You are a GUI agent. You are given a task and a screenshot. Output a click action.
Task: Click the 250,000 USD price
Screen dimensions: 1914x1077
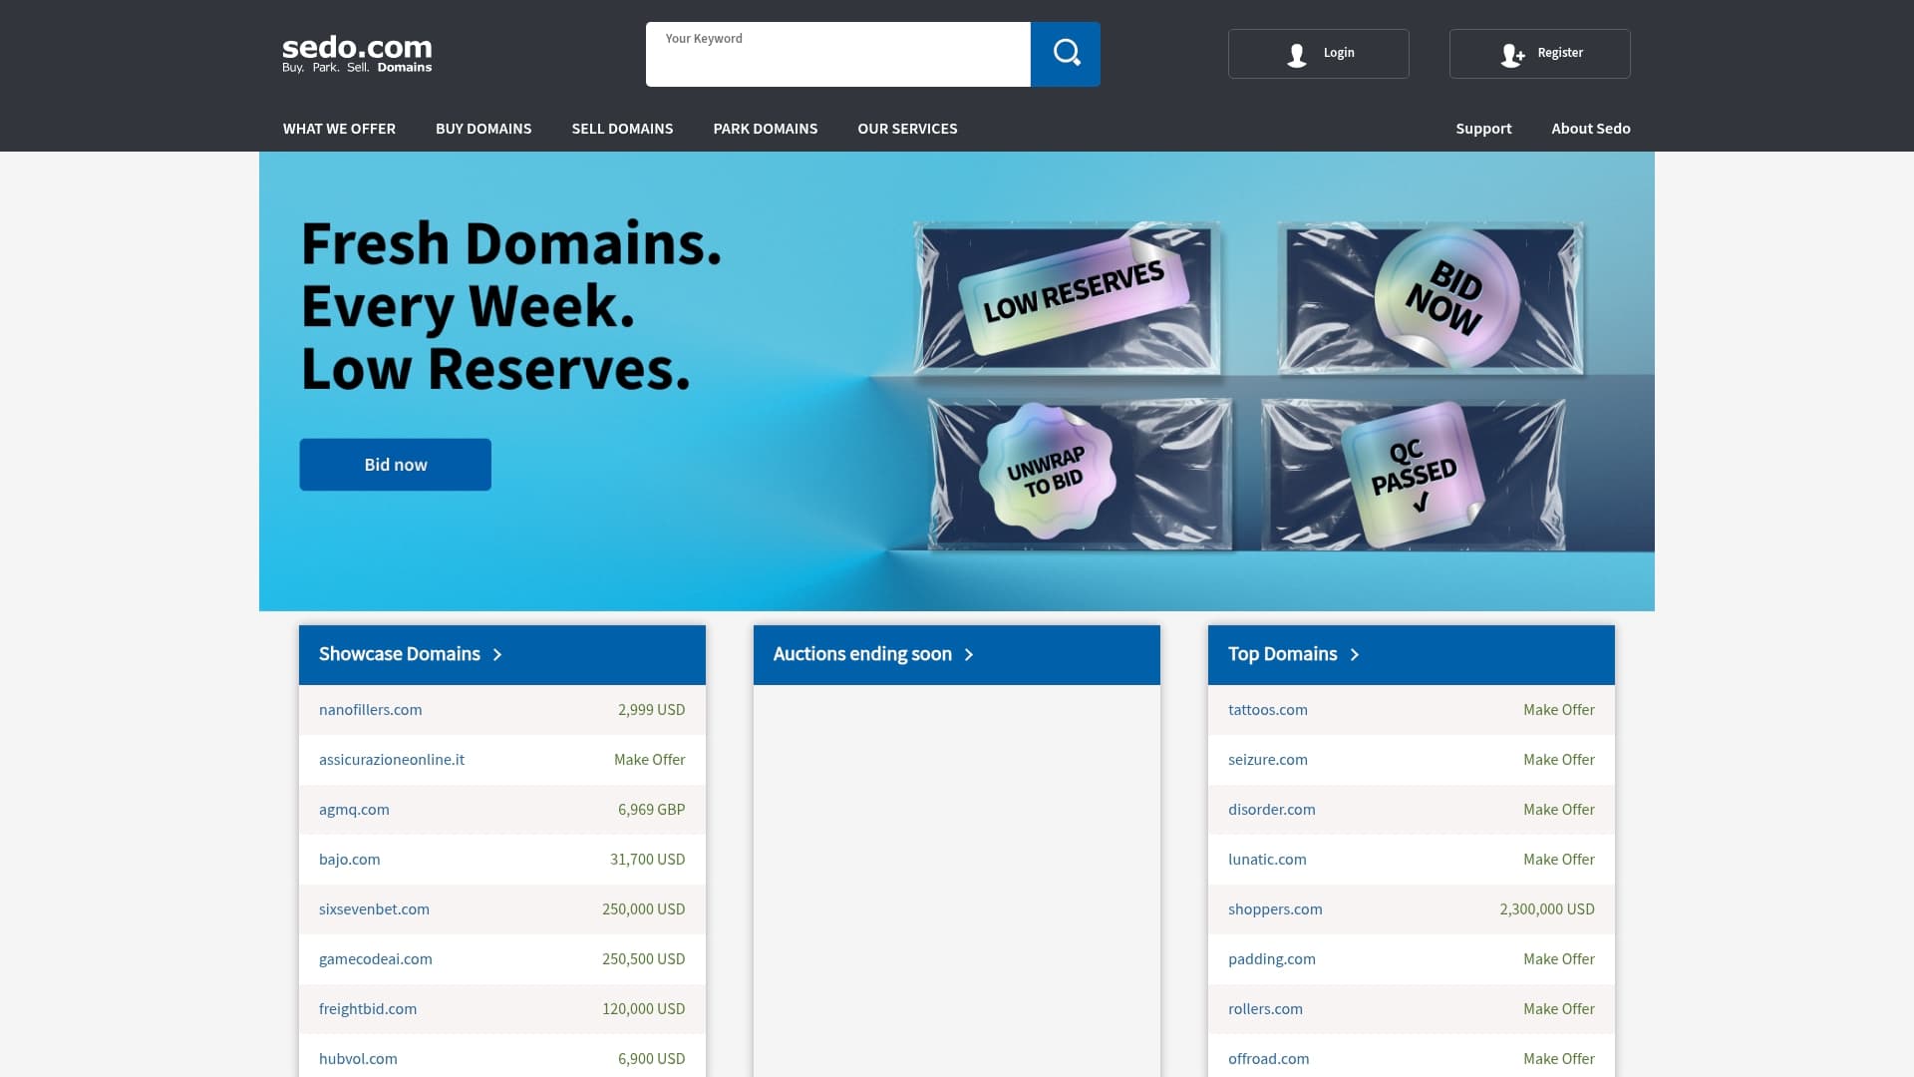644,909
